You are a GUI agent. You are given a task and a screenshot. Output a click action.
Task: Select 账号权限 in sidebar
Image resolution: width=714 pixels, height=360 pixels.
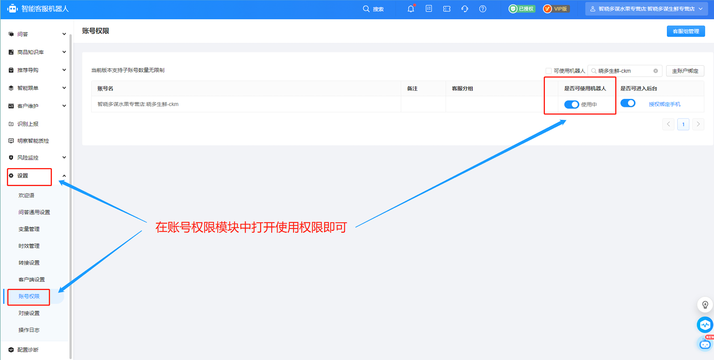pyautogui.click(x=29, y=296)
